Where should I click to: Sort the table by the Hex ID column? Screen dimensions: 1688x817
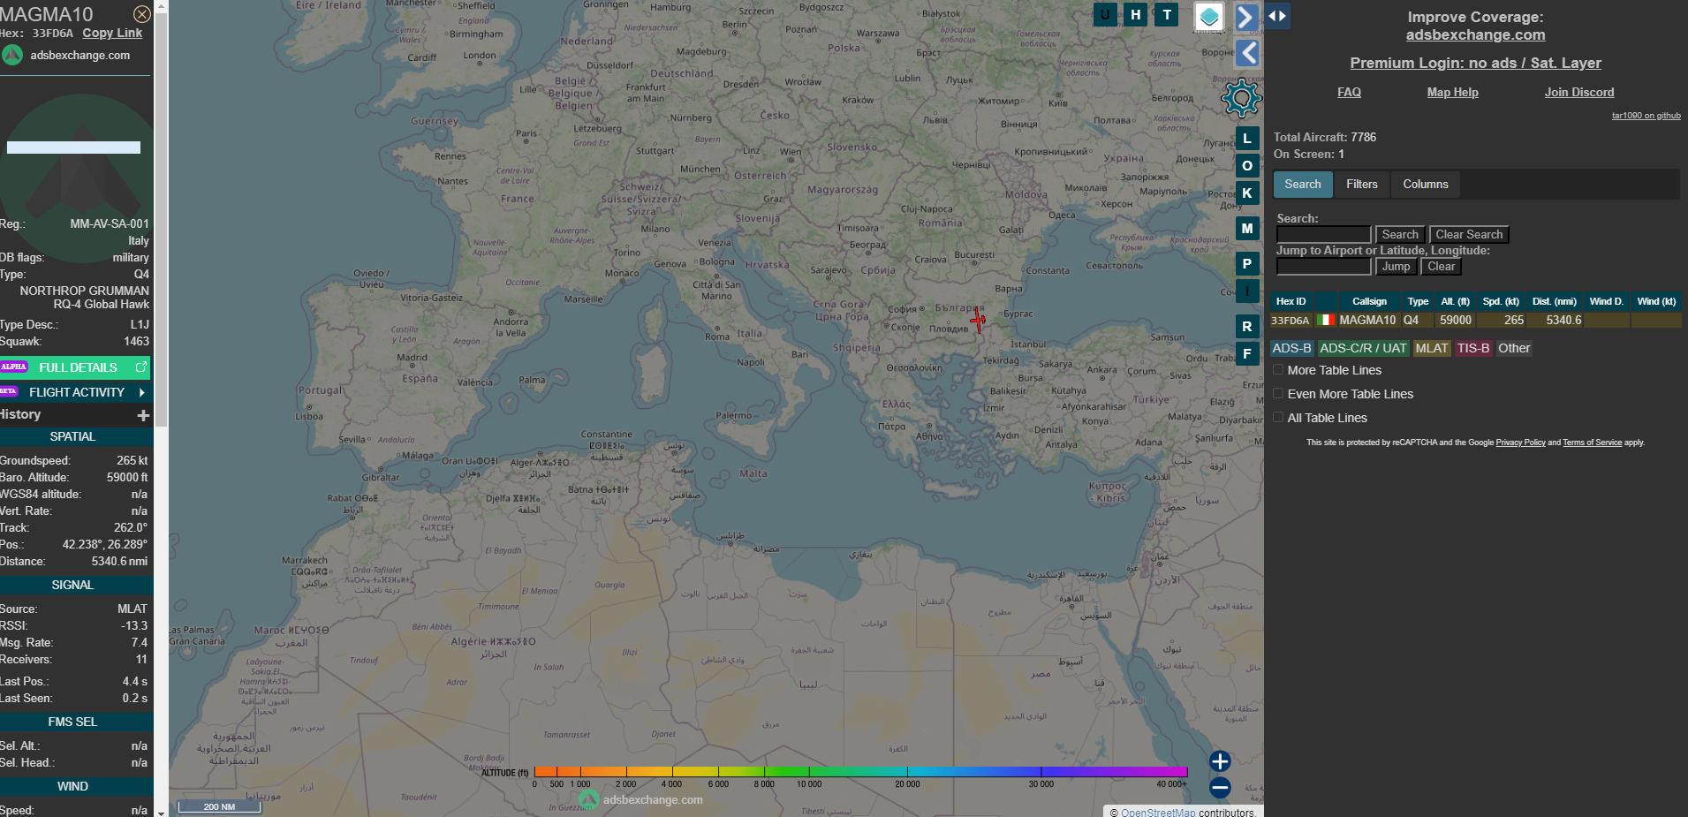[1291, 301]
